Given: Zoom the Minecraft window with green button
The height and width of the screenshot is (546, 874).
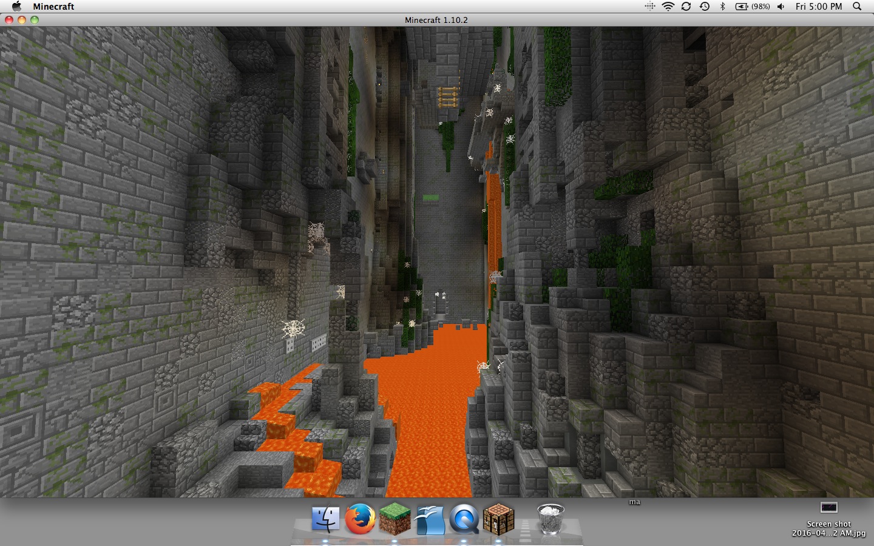Looking at the screenshot, I should point(35,20).
